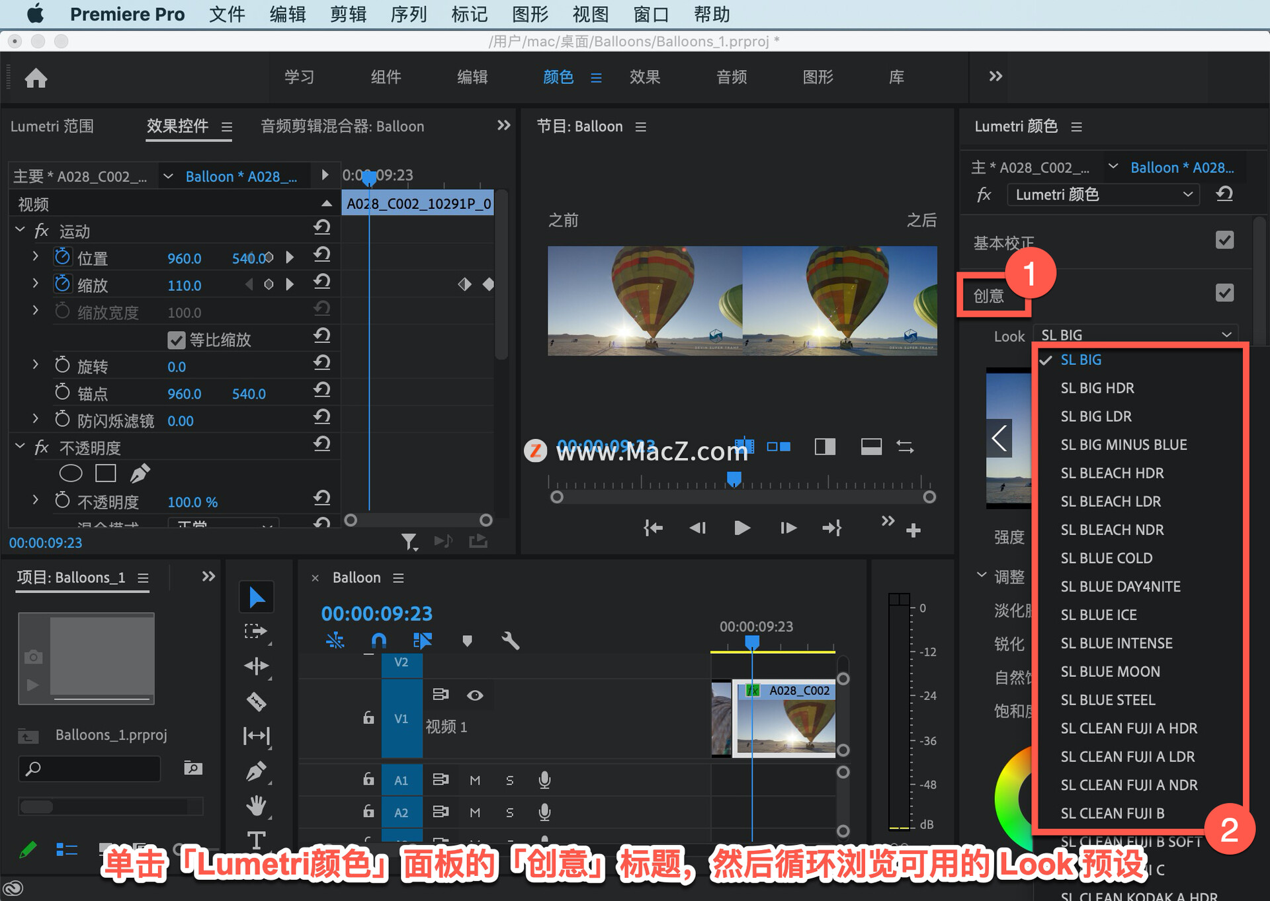
Task: Add a marker in the timeline
Action: point(467,641)
